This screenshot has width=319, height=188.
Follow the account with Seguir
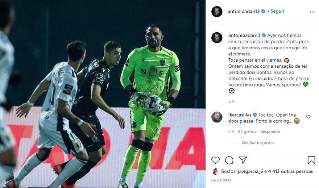tap(277, 11)
